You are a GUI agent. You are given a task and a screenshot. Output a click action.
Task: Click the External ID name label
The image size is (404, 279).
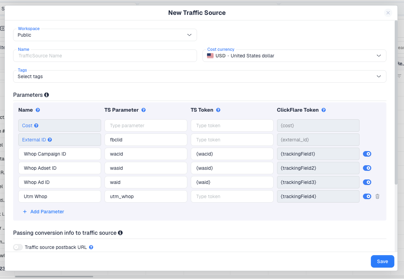click(x=34, y=140)
